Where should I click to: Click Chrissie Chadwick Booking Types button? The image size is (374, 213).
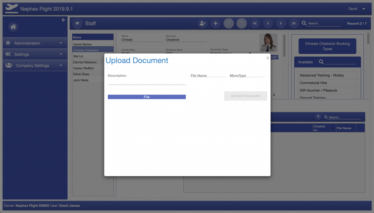327,46
